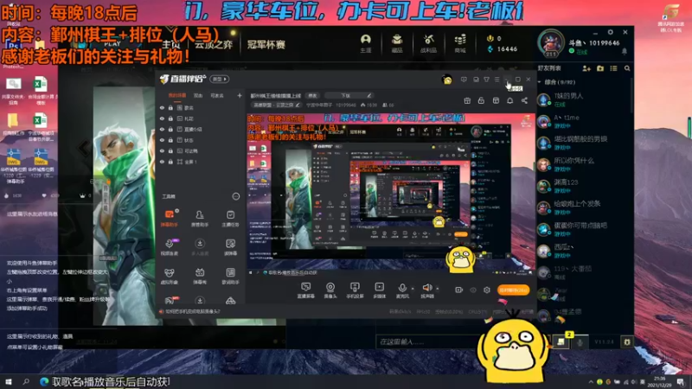Open 藏品 collection icon in LoL client

click(397, 43)
